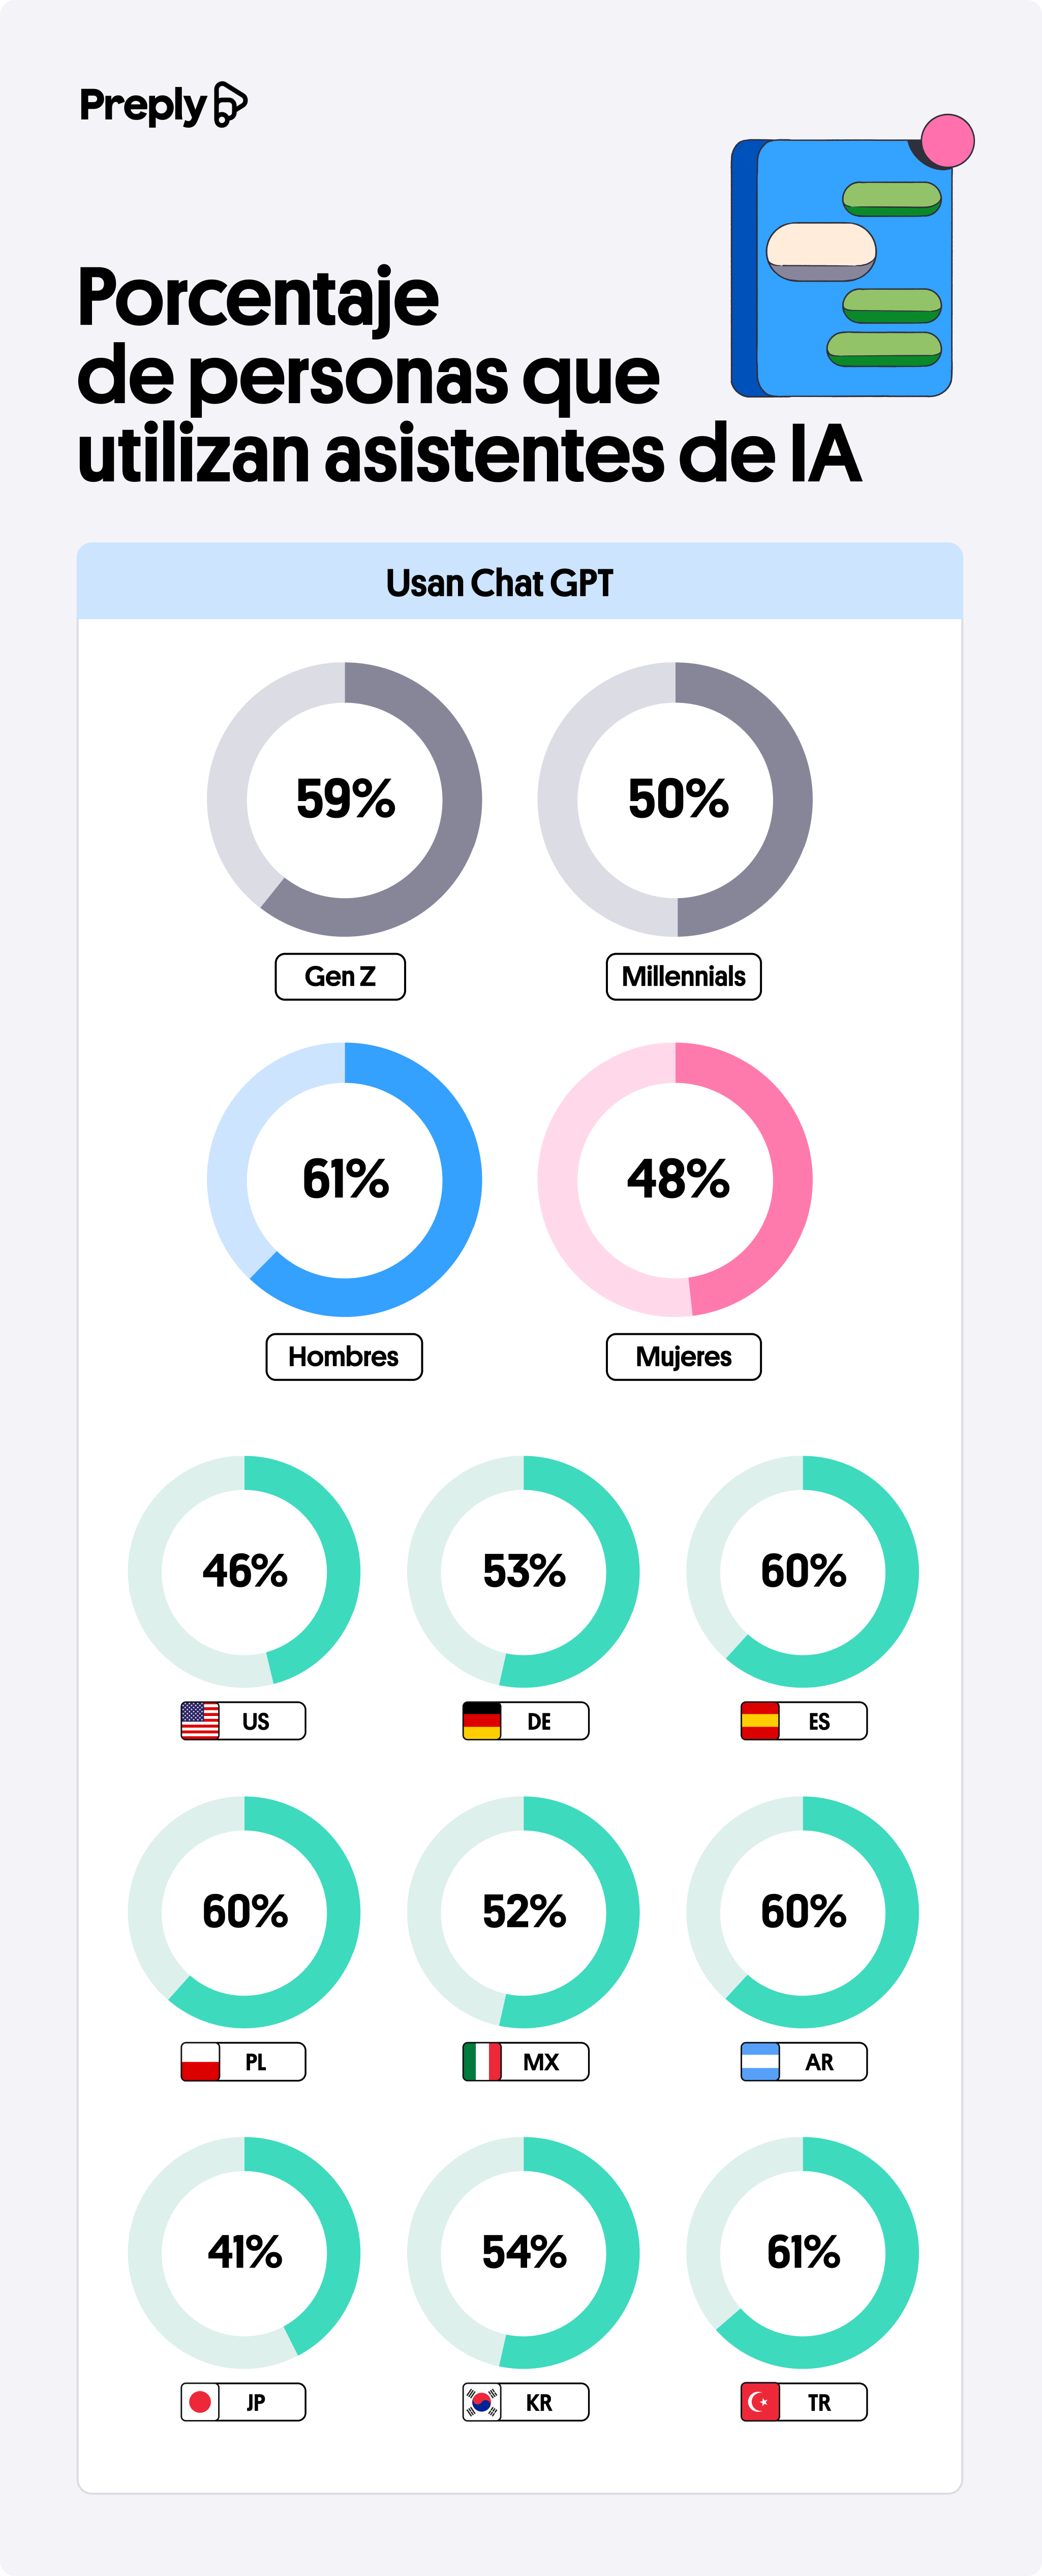The image size is (1042, 2576).
Task: Click the Millennials label button
Action: (x=684, y=976)
